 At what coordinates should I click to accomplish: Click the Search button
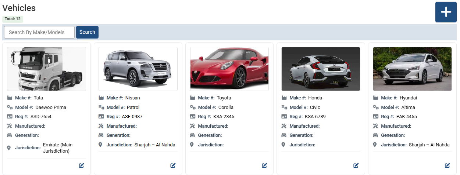(x=87, y=32)
